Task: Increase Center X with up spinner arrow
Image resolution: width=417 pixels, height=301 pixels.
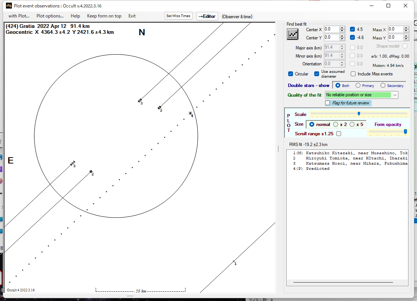Action: pos(342,27)
